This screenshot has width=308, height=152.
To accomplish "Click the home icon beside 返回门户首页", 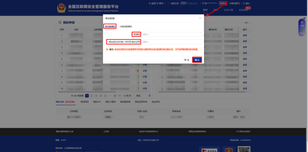I will pos(150,3).
